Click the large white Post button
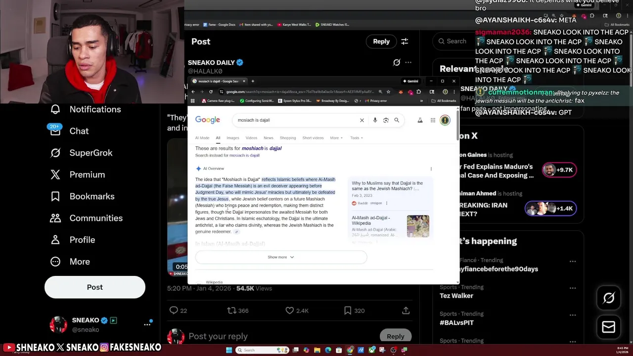 pyautogui.click(x=95, y=287)
